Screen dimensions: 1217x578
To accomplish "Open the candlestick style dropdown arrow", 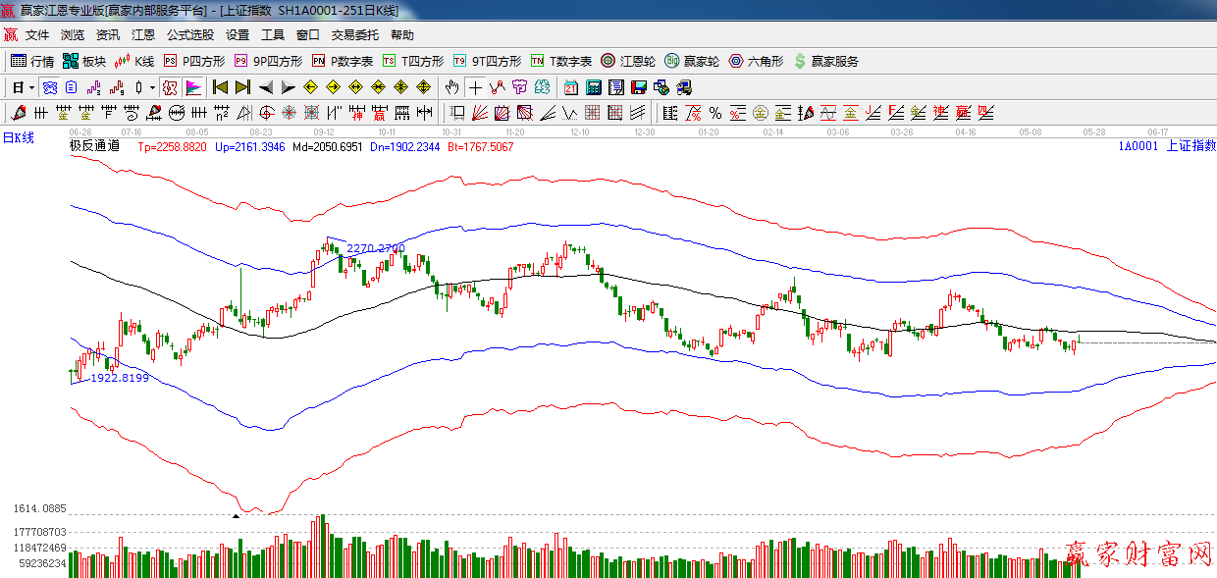I will 152,87.
